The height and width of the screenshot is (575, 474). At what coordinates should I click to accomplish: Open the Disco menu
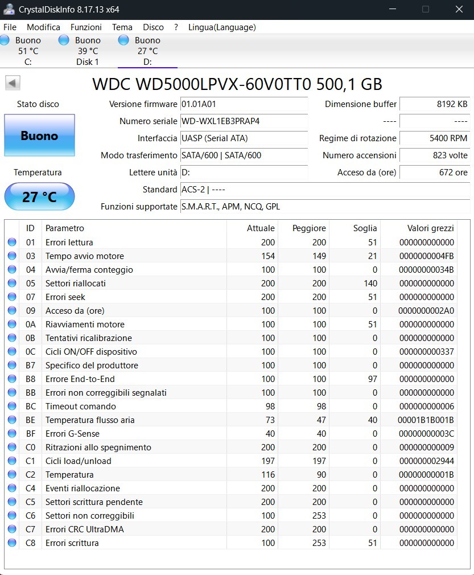coord(153,27)
